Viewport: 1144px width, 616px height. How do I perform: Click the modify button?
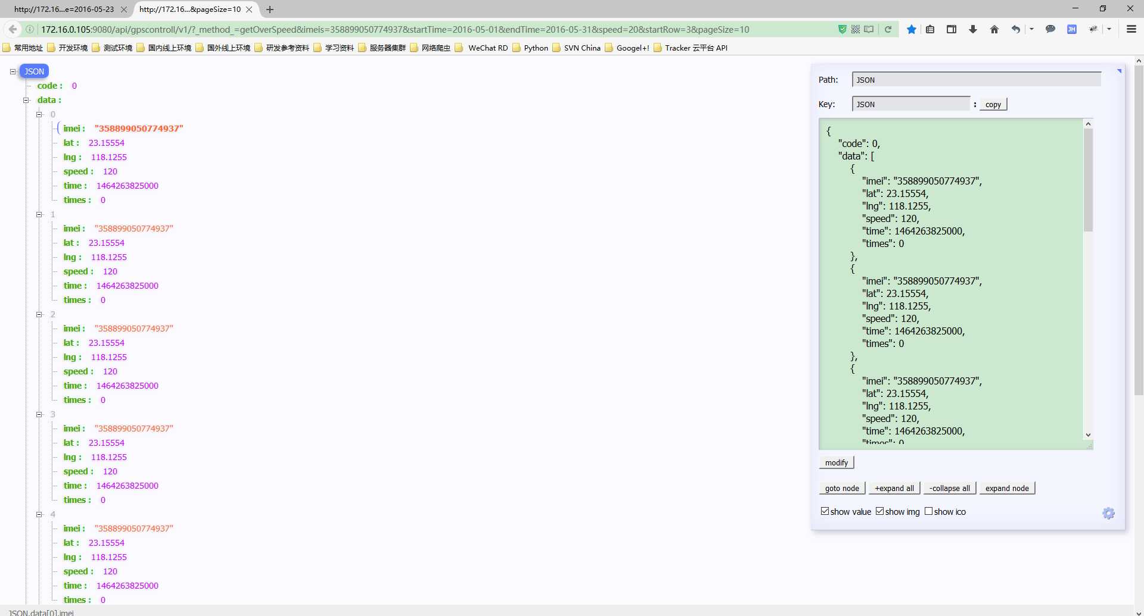pyautogui.click(x=837, y=462)
